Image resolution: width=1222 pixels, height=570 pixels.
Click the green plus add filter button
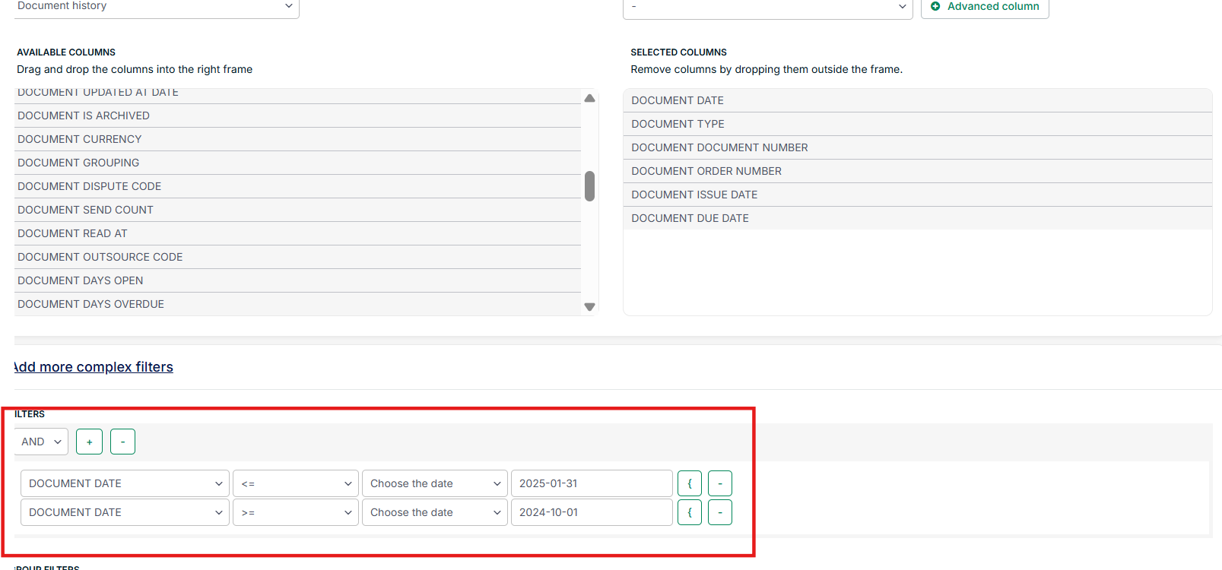coord(89,442)
